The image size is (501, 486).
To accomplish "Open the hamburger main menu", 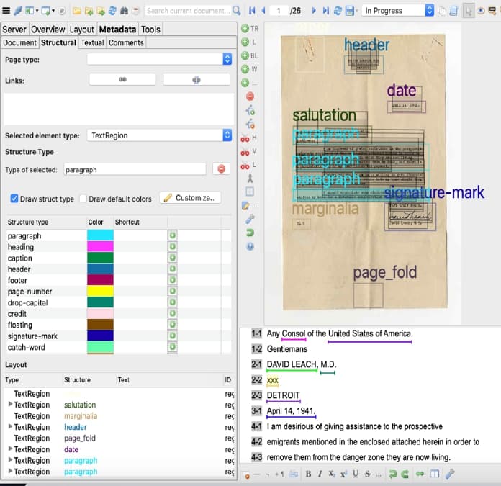I will click(x=6, y=11).
